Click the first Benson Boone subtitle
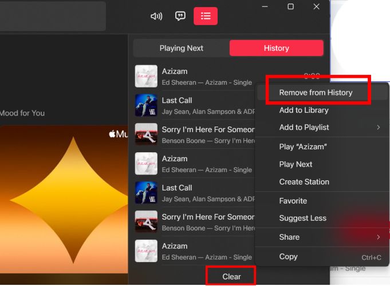Viewport: 390px width, 286px height. point(208,141)
